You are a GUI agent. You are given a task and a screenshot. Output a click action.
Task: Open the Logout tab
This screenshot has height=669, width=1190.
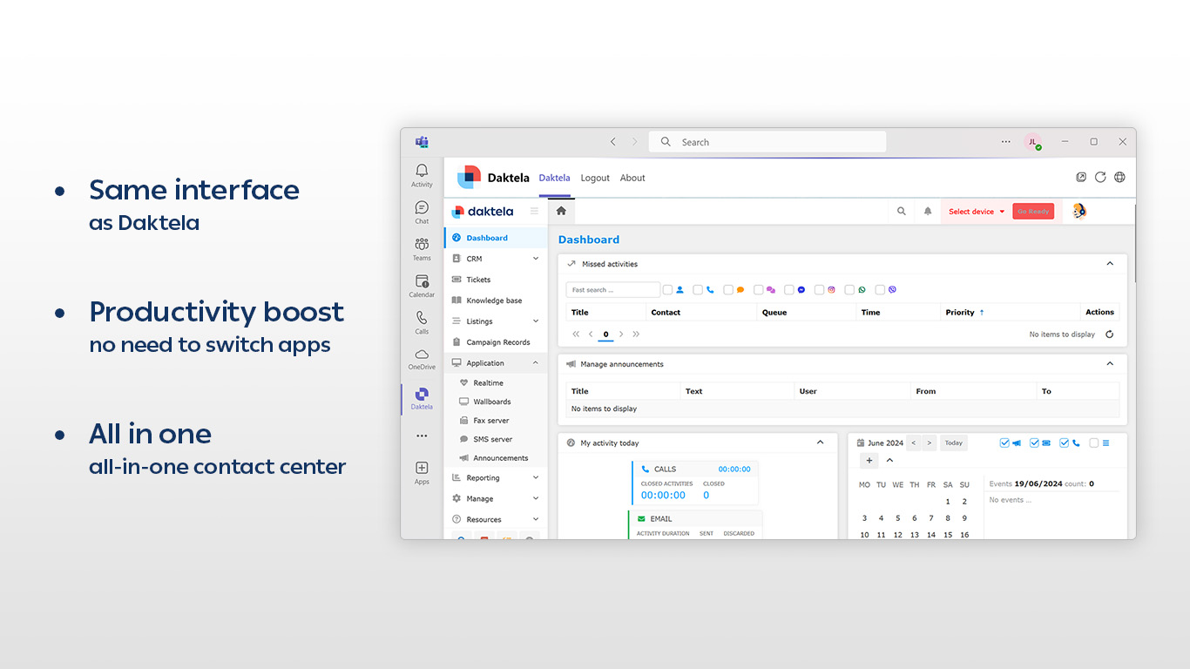[595, 178]
